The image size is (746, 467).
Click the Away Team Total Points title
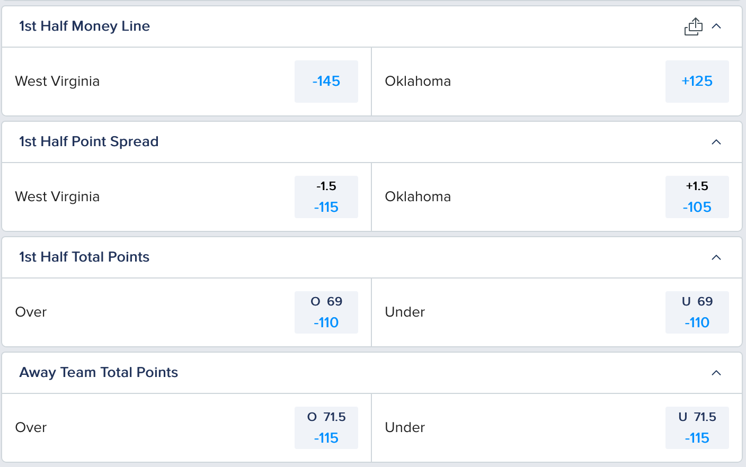pos(99,373)
